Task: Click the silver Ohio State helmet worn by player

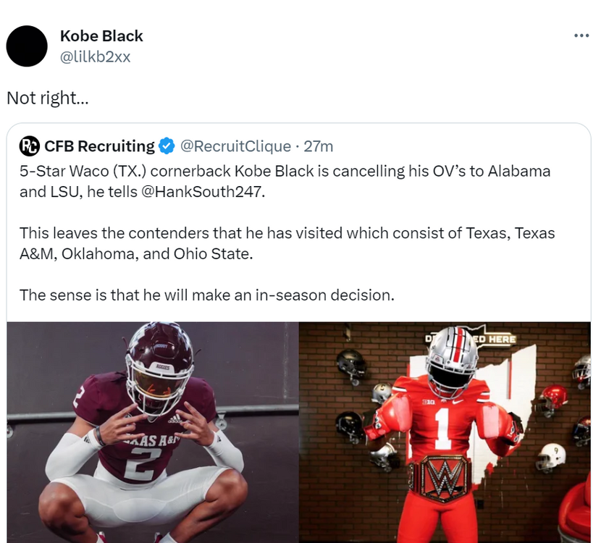Action: point(453,360)
